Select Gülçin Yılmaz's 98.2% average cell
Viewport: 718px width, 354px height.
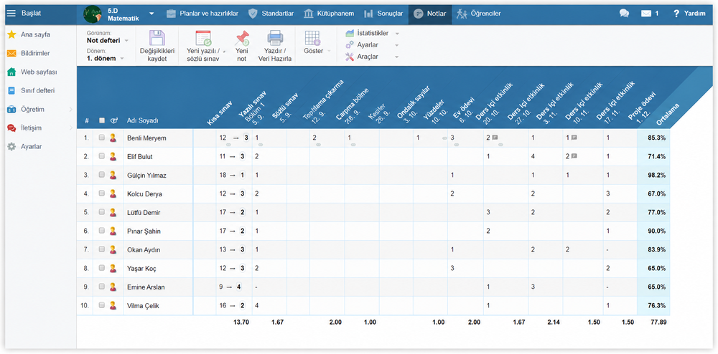tap(653, 175)
